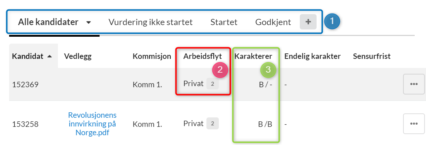426x145 pixels.
Task: Expand the Alle kandidater dropdown arrow
Action: (x=88, y=23)
